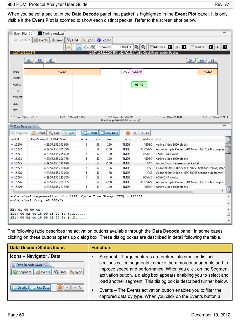Screen dimensions: 240x321
Task: Move Marker 1 left with its back arrow
Action: click(x=170, y=47)
